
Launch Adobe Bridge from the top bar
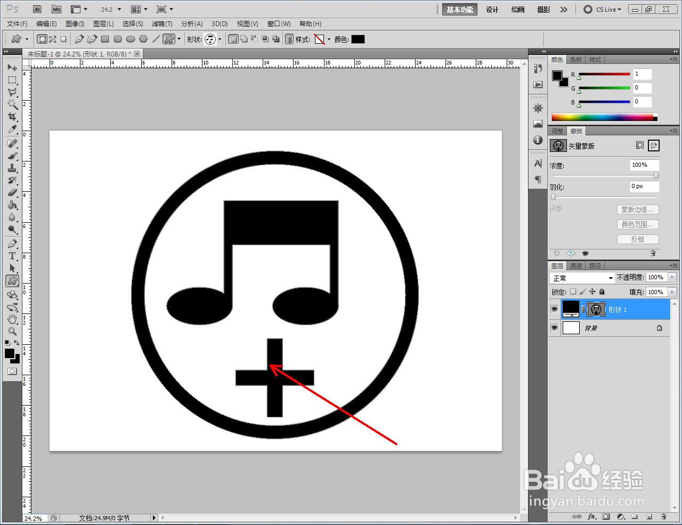37,10
